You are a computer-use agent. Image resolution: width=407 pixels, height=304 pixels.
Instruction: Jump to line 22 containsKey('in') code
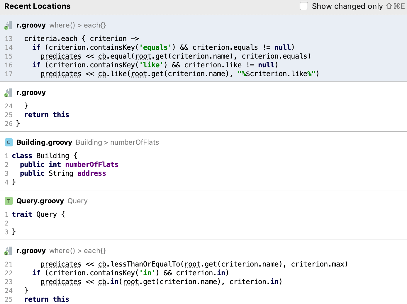click(130, 273)
